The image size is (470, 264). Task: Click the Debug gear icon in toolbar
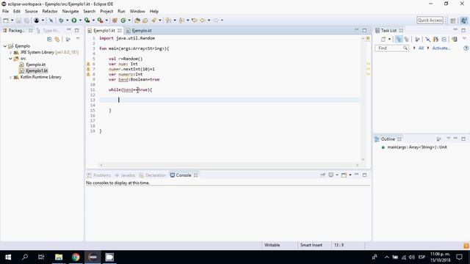[61, 21]
